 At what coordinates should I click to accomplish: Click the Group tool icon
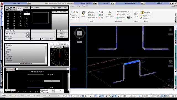click(x=89, y=12)
